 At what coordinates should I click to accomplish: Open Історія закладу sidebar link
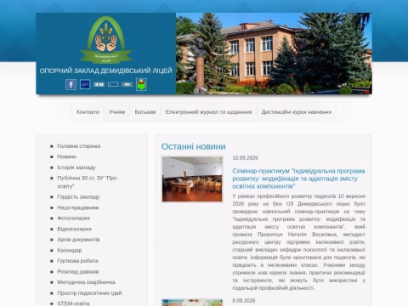click(76, 167)
